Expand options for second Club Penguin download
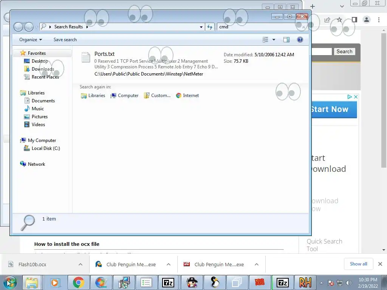 point(257,265)
